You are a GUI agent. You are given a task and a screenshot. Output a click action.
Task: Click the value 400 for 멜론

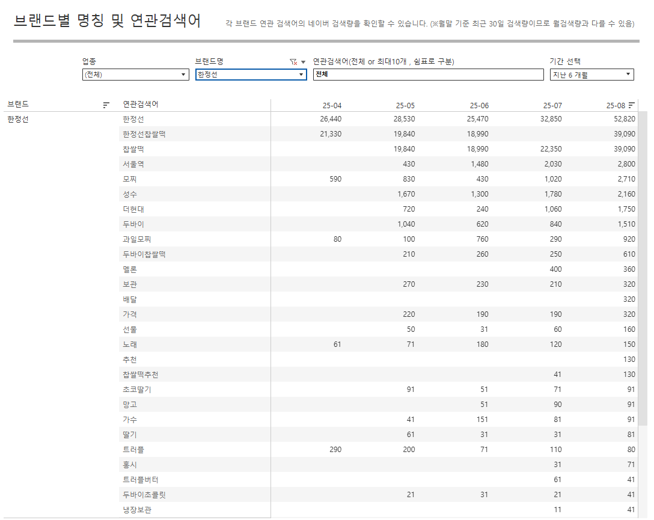pos(555,269)
